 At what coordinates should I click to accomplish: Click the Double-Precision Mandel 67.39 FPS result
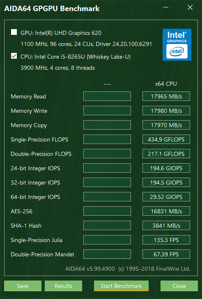(166, 254)
